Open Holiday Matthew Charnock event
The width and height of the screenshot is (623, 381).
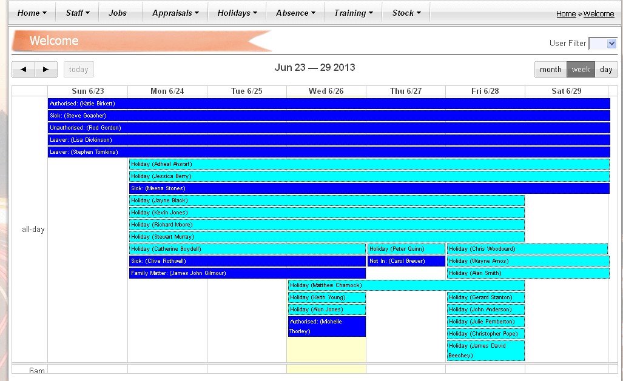click(406, 285)
